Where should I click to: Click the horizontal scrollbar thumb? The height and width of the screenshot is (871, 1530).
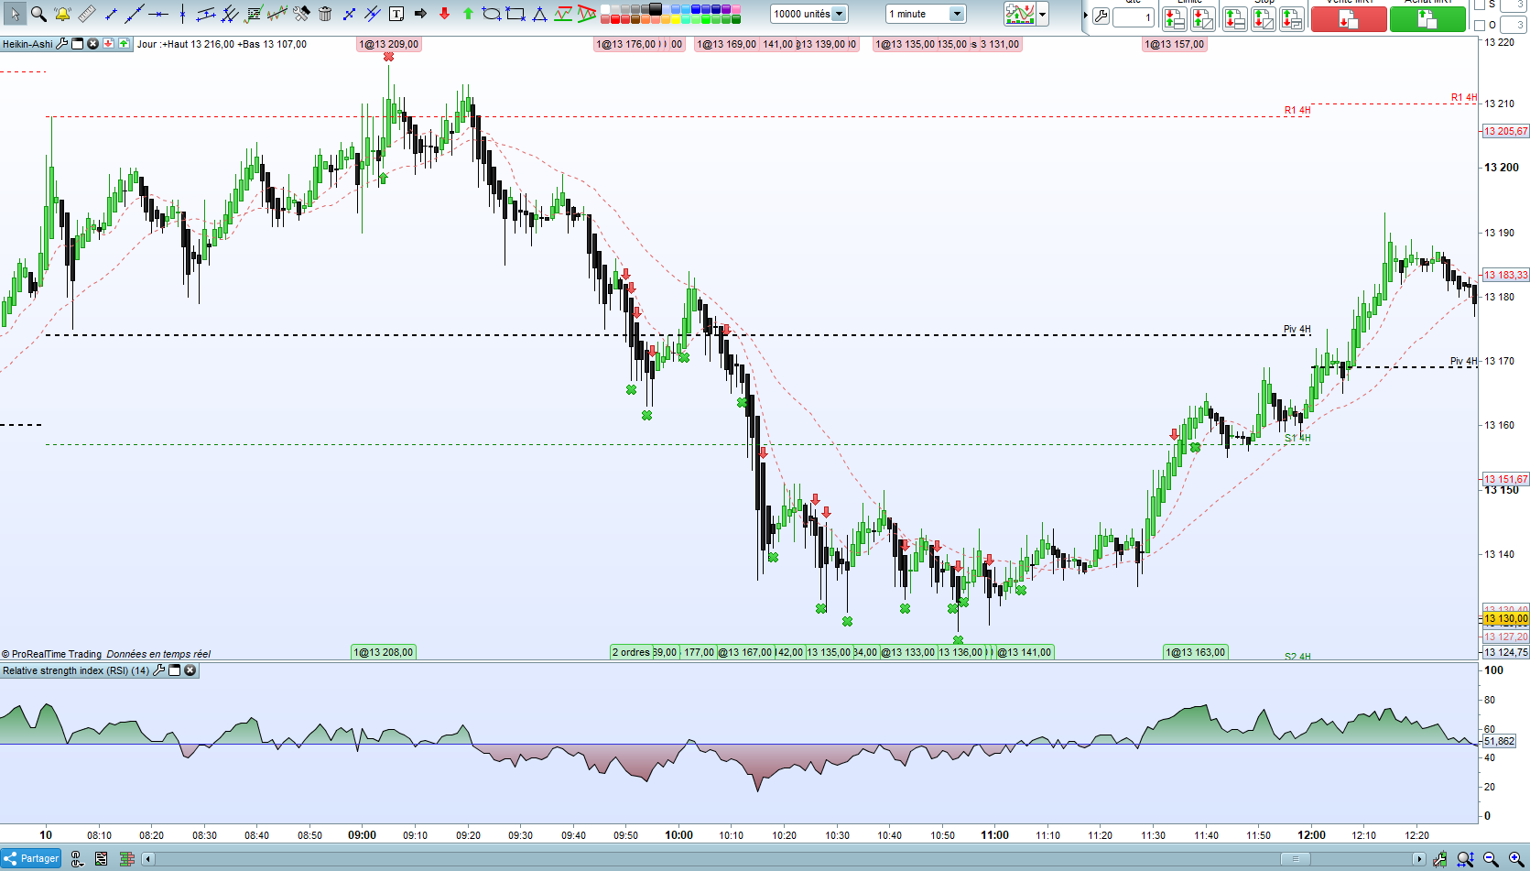tap(1295, 859)
